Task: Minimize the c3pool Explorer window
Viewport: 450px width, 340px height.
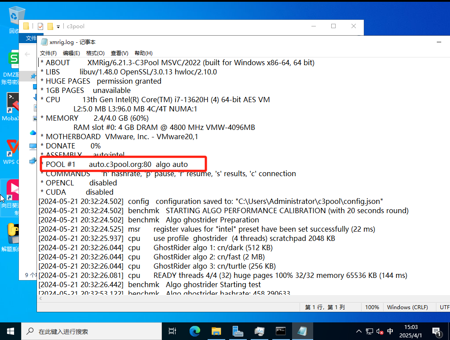Action: (314, 26)
